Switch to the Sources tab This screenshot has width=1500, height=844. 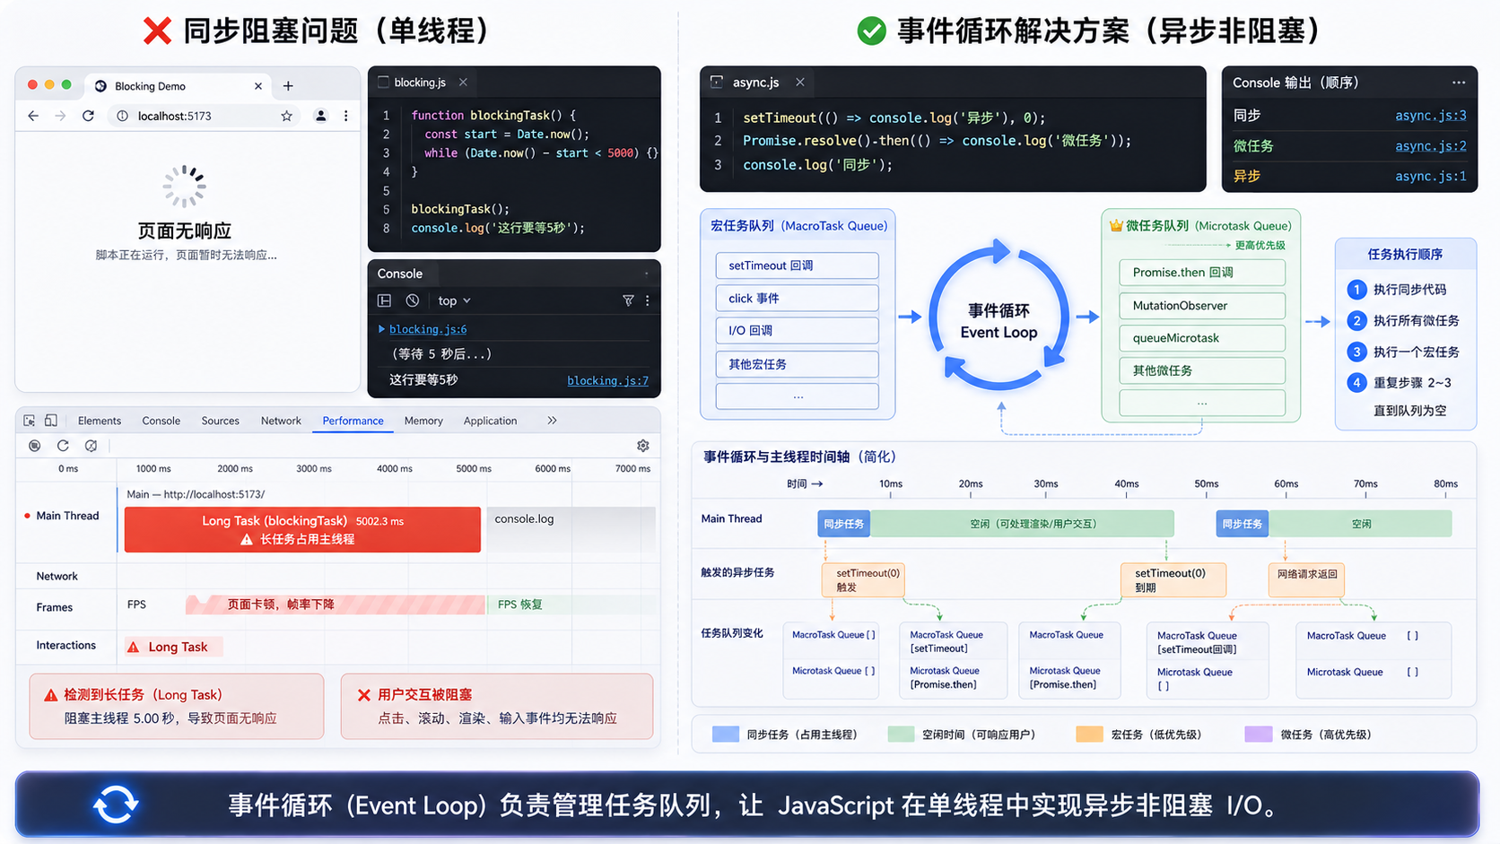coord(221,421)
